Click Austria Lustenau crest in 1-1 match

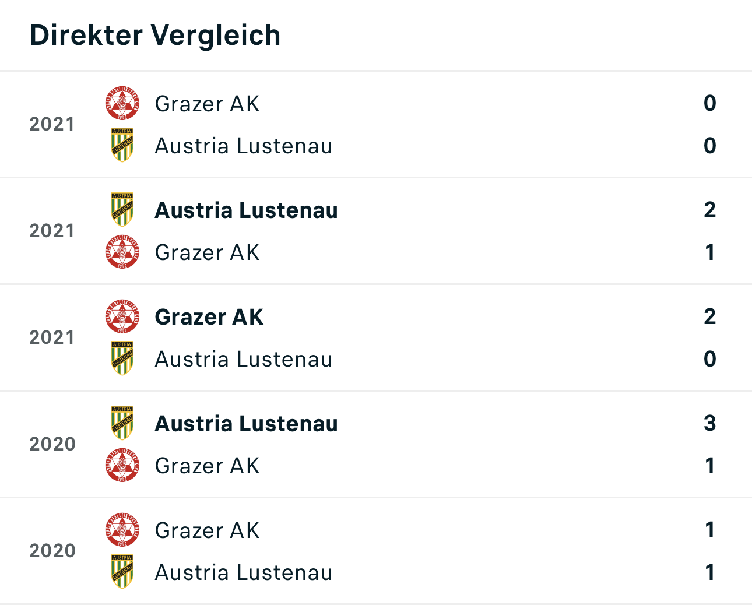point(122,572)
